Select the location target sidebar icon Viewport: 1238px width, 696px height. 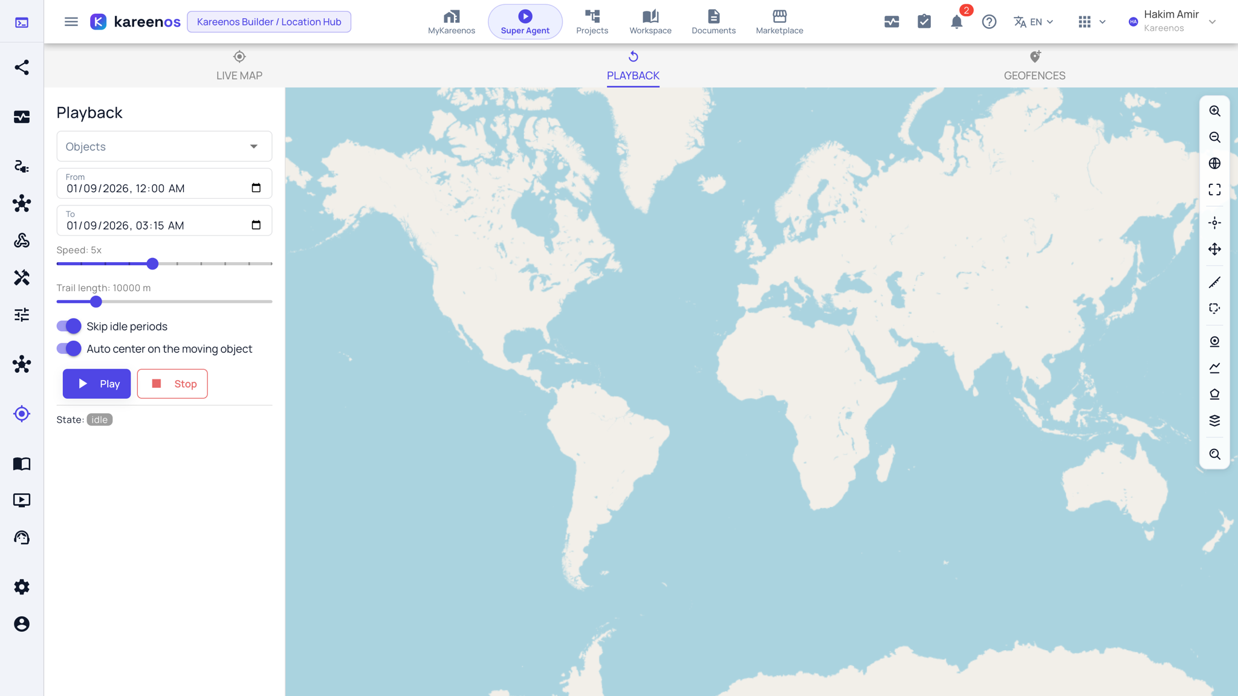click(22, 414)
